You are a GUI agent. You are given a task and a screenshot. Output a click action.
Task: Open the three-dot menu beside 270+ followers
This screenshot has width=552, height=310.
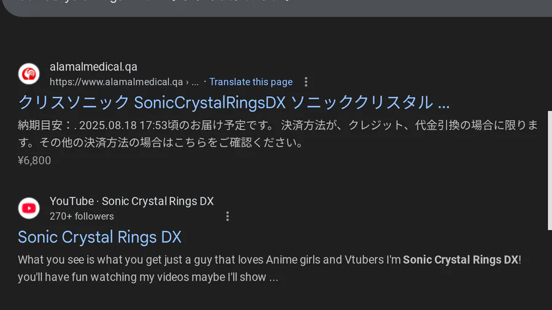[228, 216]
